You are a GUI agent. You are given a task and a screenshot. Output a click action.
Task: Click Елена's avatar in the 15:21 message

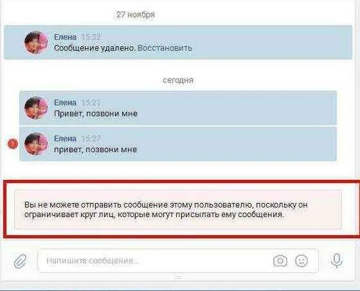[36, 108]
